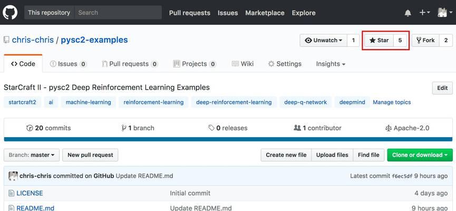Image resolution: width=456 pixels, height=211 pixels.
Task: Open the LICENSE file
Action: (x=30, y=193)
